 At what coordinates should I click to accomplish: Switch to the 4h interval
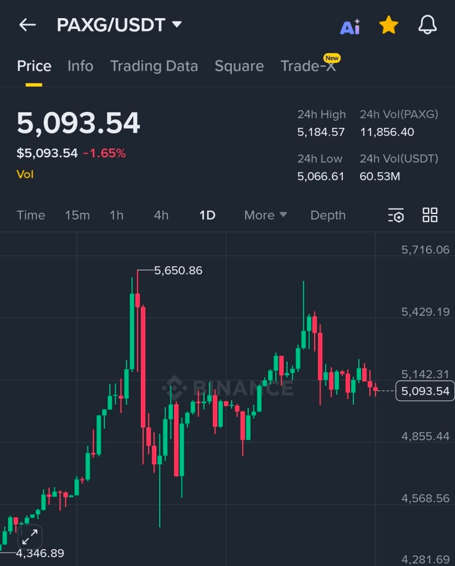point(161,215)
